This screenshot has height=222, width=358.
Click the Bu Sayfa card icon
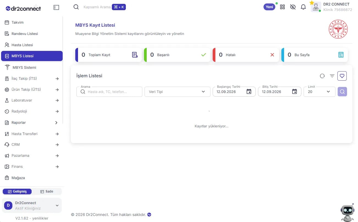pyautogui.click(x=341, y=55)
